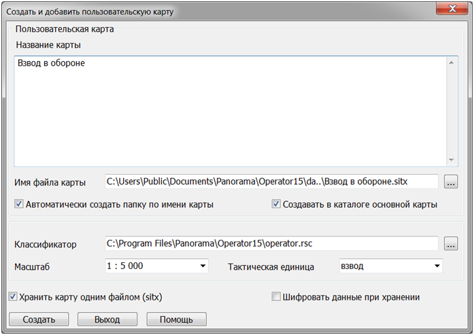This screenshot has height=335, width=474.
Task: Click the 'Название карты' label
Action: pos(48,45)
